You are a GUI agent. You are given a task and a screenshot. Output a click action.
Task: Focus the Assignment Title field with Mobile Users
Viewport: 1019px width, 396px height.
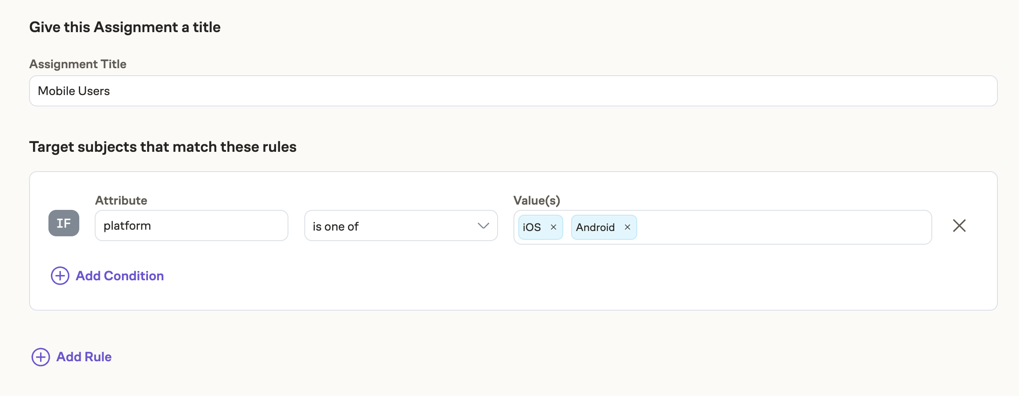click(513, 91)
